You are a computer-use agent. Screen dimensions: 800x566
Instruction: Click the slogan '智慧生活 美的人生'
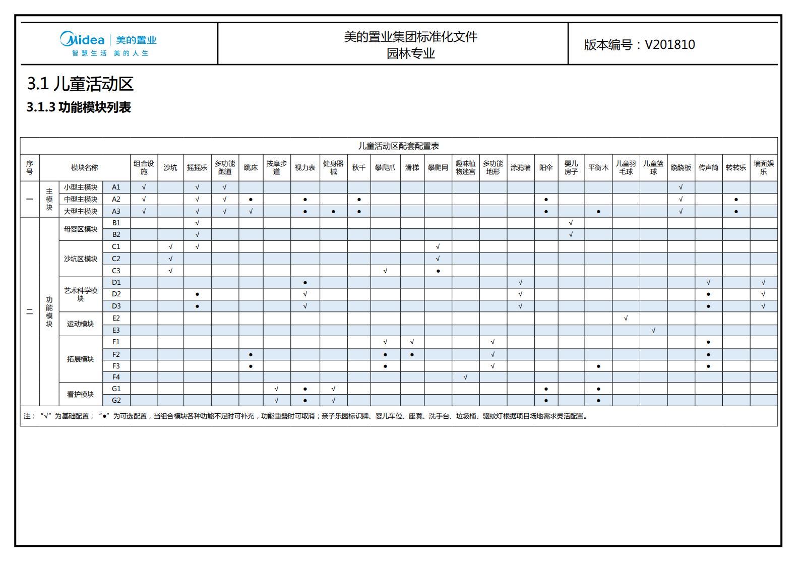(110, 53)
